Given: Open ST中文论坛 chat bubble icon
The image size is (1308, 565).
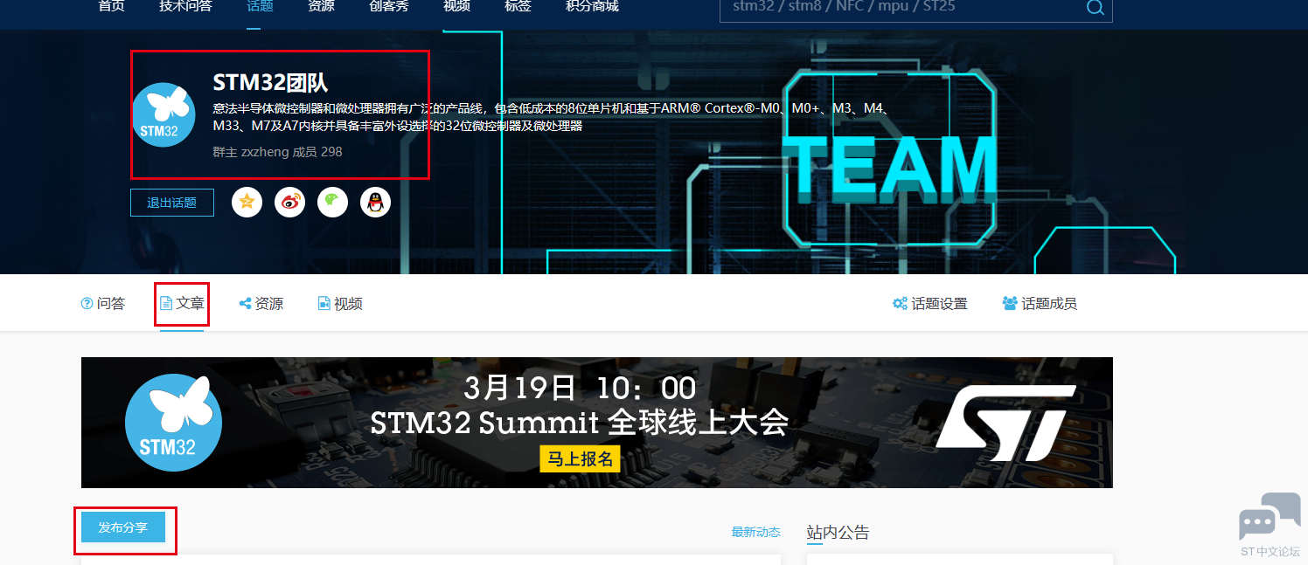Looking at the screenshot, I should (1270, 524).
